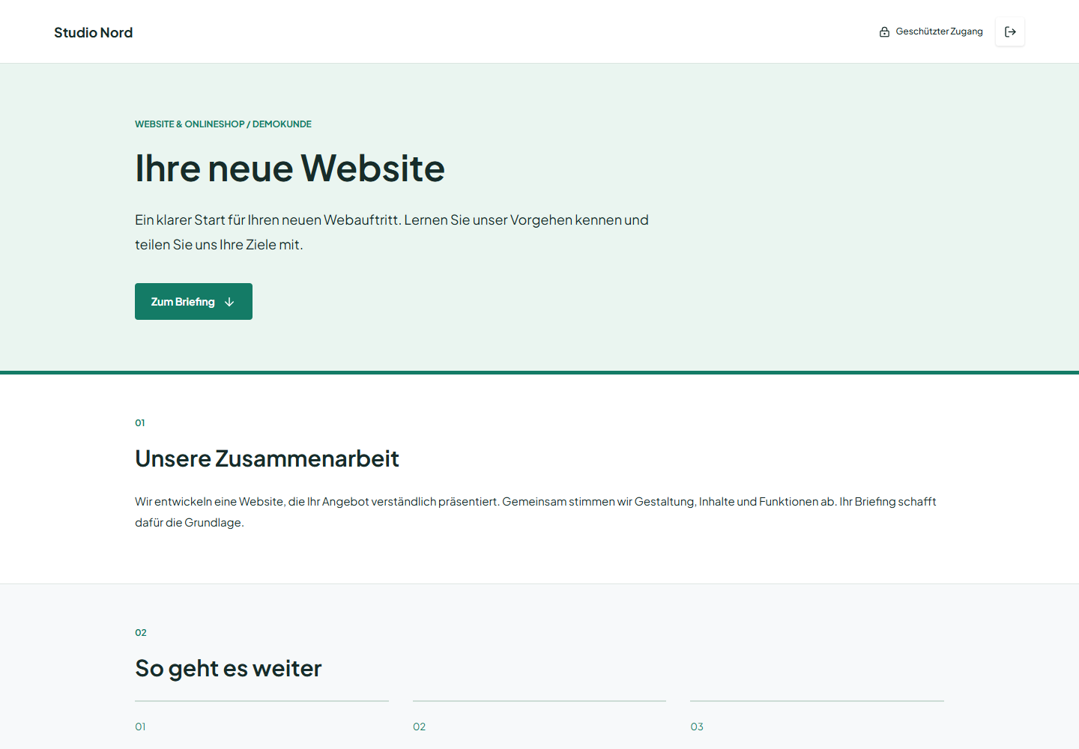Click the logout icon button
Viewport: 1079px width, 749px height.
(x=1010, y=31)
